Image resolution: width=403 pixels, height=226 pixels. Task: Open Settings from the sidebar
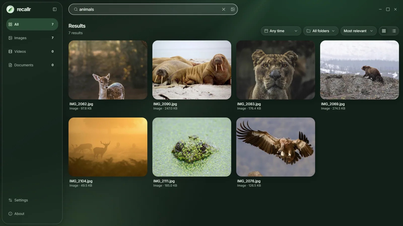pyautogui.click(x=32, y=200)
